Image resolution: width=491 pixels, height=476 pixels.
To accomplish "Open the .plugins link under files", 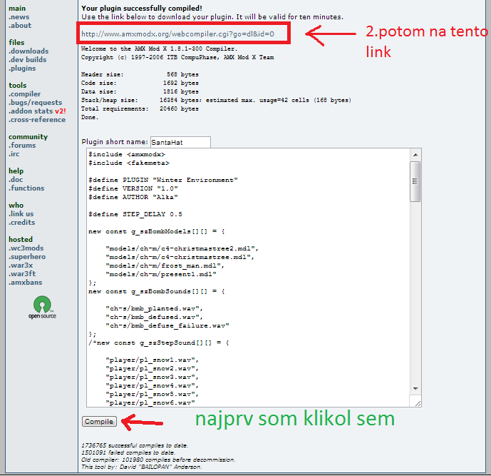I will tap(22, 69).
